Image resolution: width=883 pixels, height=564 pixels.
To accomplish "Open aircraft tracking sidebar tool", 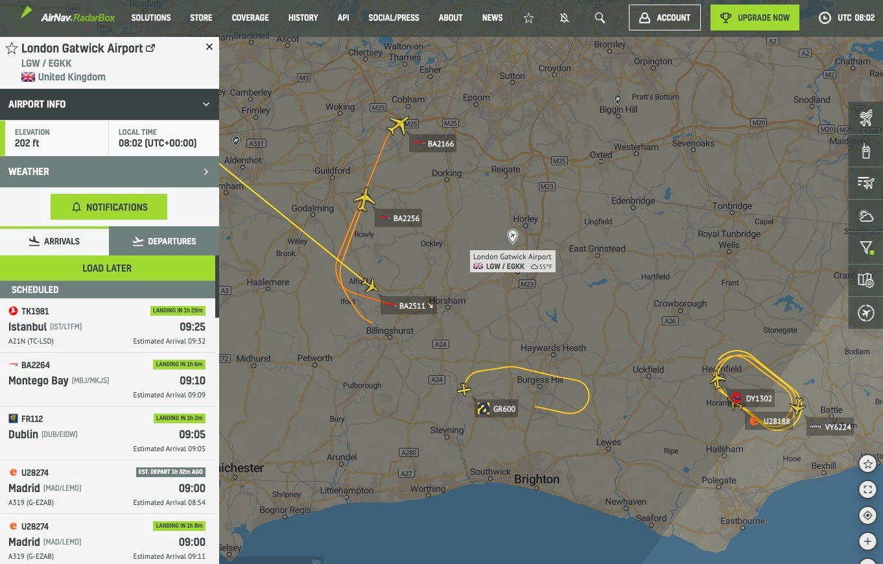I will pos(865,119).
